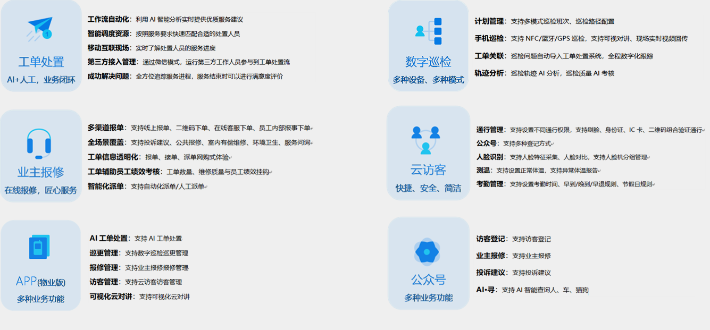Click the 工作流自动化 feature heading
710x330 pixels.
pos(108,19)
